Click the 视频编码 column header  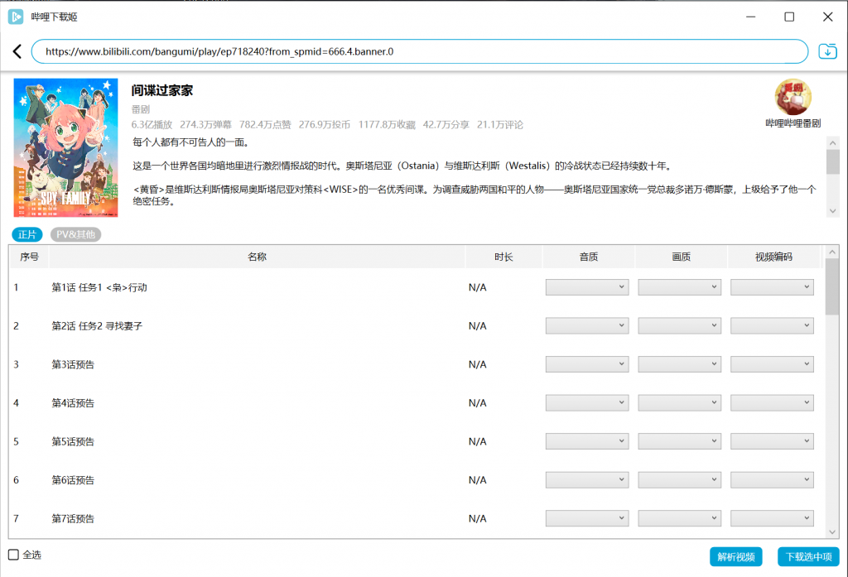tap(774, 257)
